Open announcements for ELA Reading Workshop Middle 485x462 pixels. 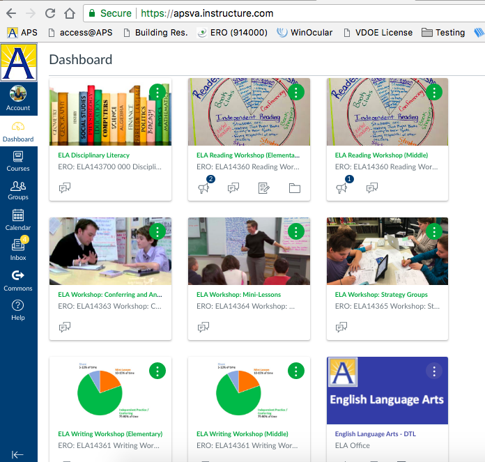[x=342, y=187]
